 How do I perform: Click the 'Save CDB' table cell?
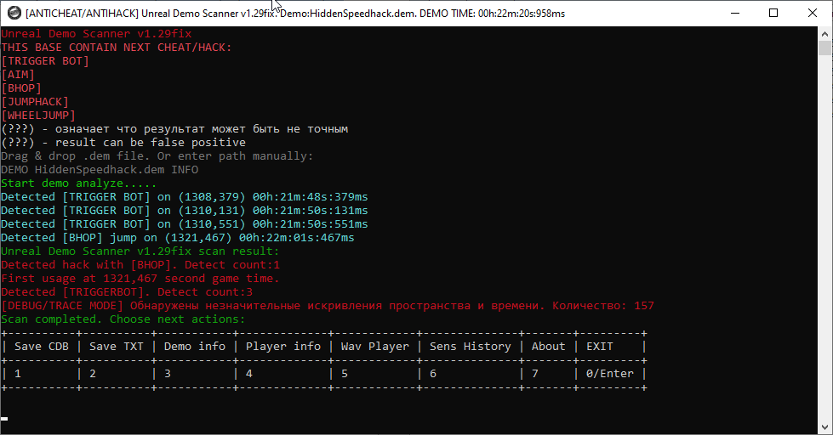click(x=42, y=347)
